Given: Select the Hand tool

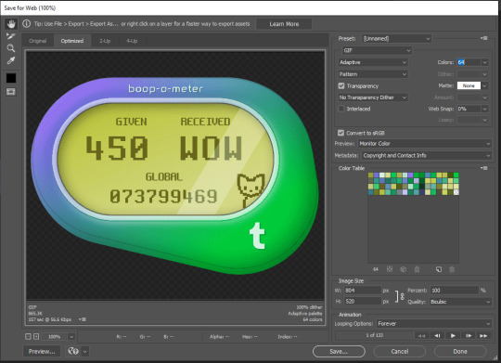Looking at the screenshot, I should 11,24.
